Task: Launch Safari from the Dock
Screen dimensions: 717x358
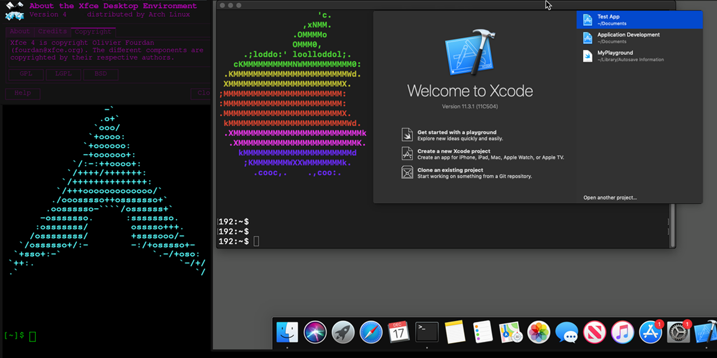Action: click(371, 332)
